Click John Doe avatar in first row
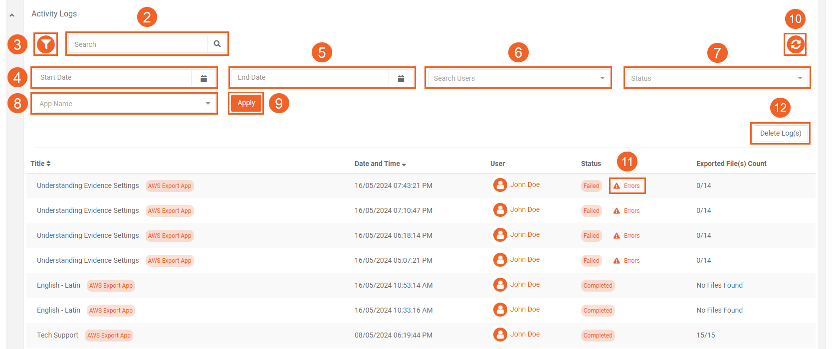The width and height of the screenshot is (832, 349). coord(500,185)
